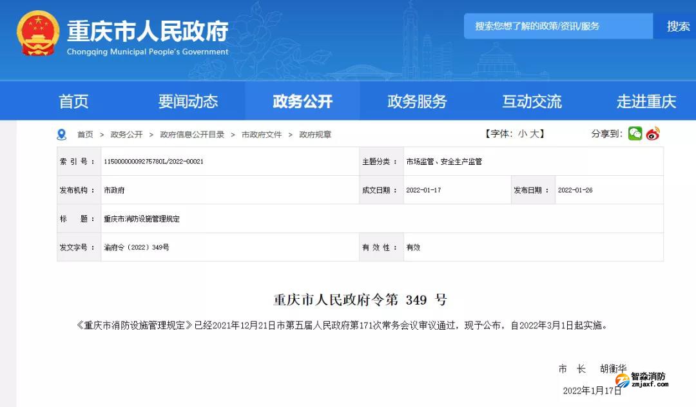The width and height of the screenshot is (696, 407).
Task: Switch to the 要闻动态 navigation tab
Action: coord(188,100)
